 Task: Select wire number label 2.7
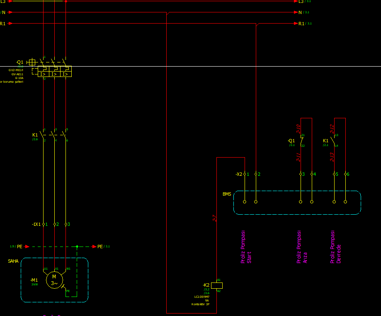pos(214,218)
